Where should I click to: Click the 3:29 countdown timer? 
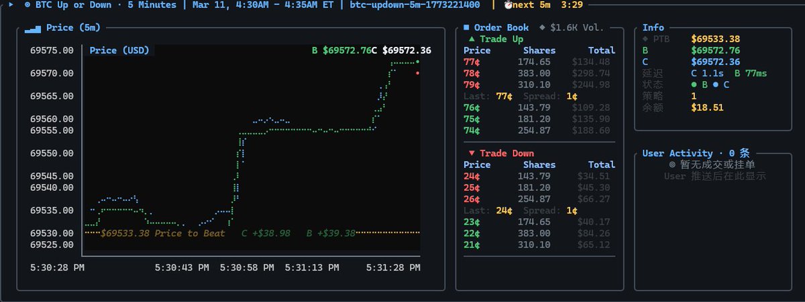coord(572,5)
